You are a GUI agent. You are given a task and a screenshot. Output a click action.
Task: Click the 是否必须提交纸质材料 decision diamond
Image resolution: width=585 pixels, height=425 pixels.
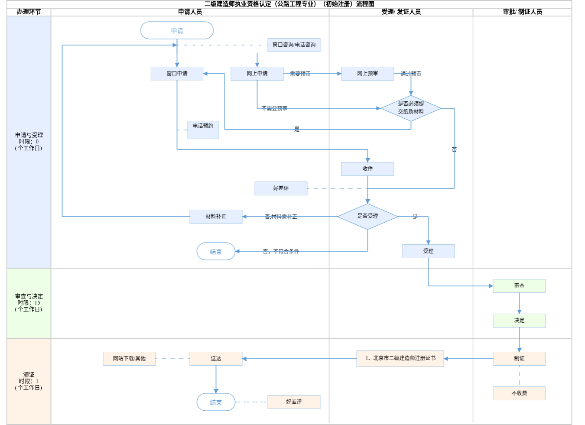tap(411, 108)
